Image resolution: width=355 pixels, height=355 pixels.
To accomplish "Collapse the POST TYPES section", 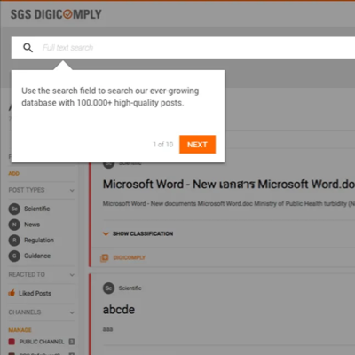I will point(72,190).
